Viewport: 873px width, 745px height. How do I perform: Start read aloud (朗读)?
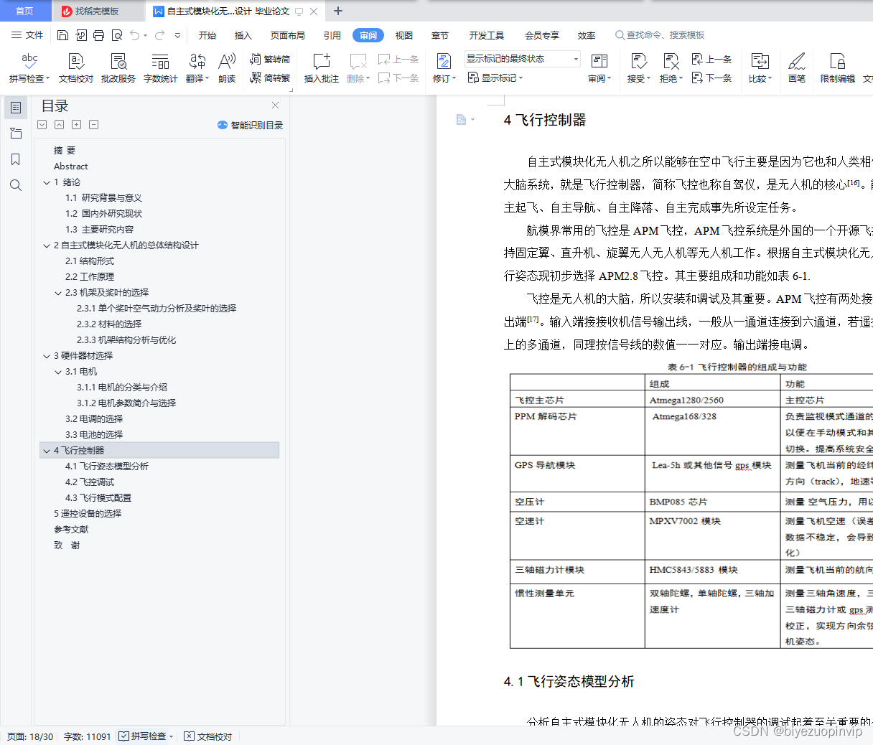(x=227, y=68)
